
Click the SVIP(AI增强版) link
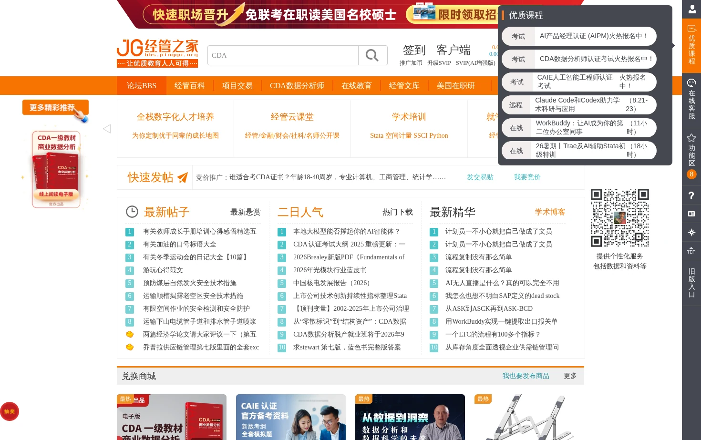click(475, 63)
